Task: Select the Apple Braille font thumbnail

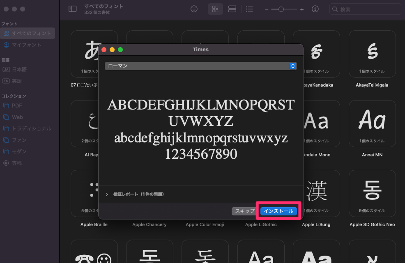Action: [85, 193]
